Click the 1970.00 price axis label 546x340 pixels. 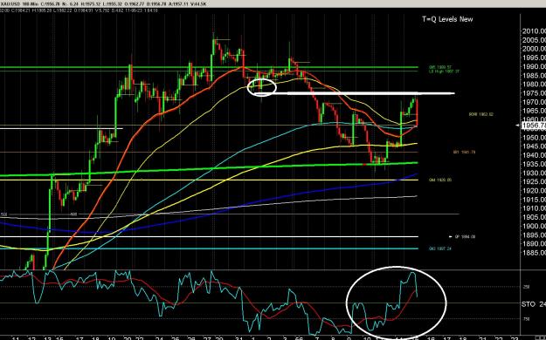coord(534,102)
